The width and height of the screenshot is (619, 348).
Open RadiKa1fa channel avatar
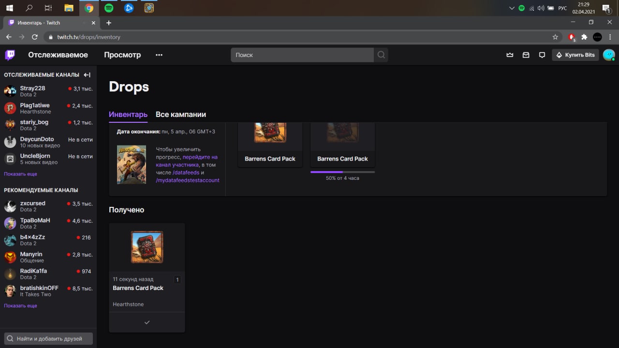click(10, 274)
